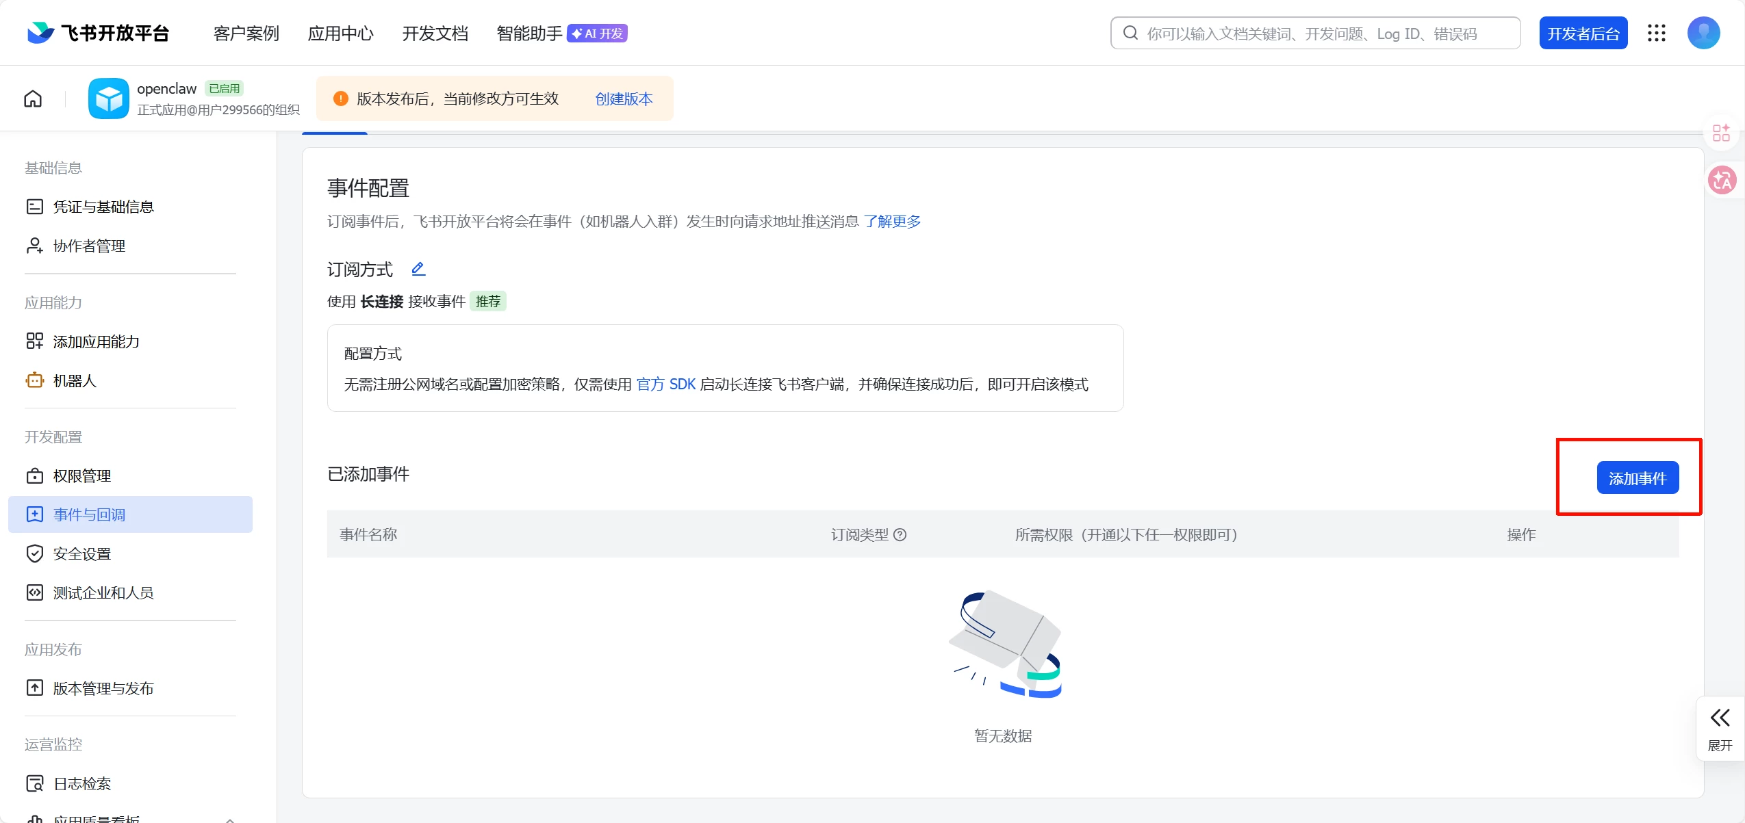Click the user avatar in the top right
Viewport: 1745px width, 823px height.
pos(1703,33)
